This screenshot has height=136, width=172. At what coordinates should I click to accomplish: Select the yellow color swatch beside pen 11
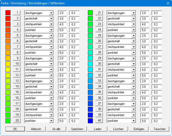[x=8, y=70]
